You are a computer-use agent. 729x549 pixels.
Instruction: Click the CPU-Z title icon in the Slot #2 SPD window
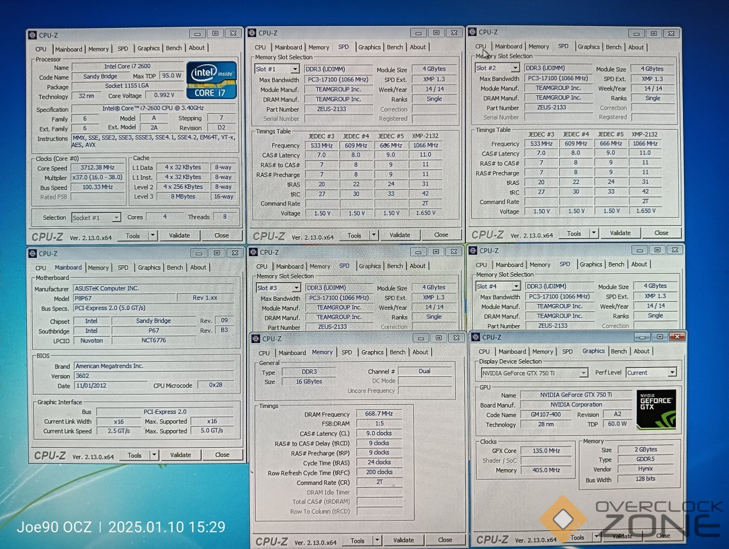[473, 32]
